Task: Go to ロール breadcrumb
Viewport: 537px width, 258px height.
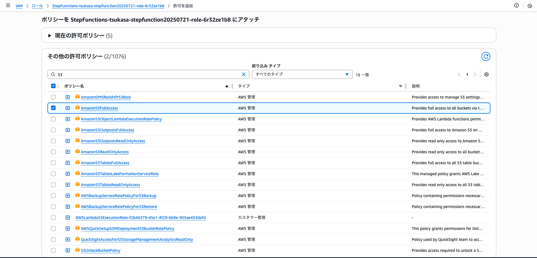Action: click(37, 6)
